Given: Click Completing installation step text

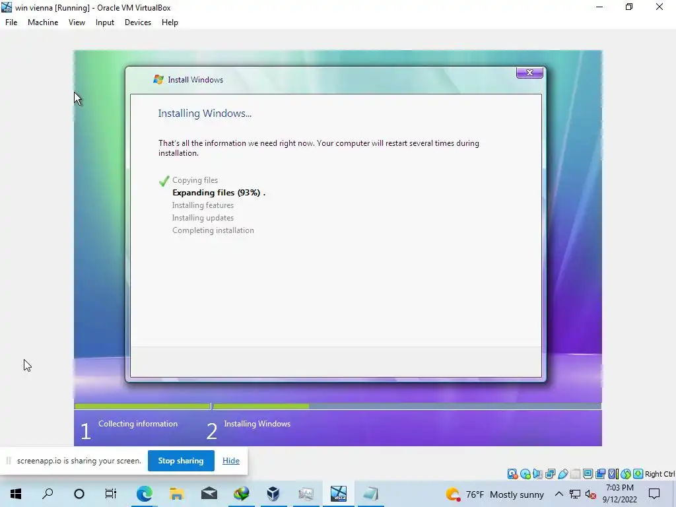Looking at the screenshot, I should (x=213, y=230).
